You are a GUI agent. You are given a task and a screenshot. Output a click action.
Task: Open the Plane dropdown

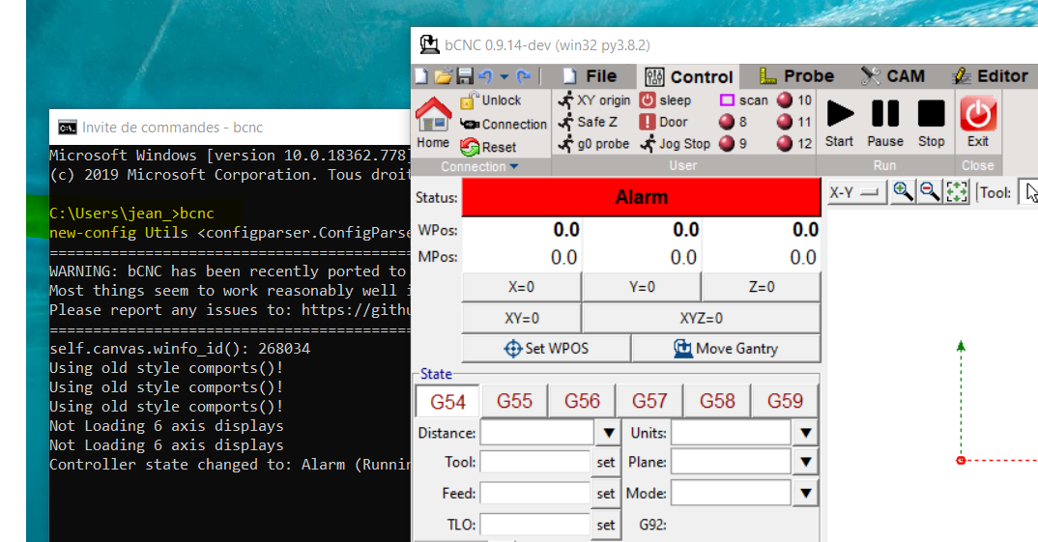[x=806, y=462]
